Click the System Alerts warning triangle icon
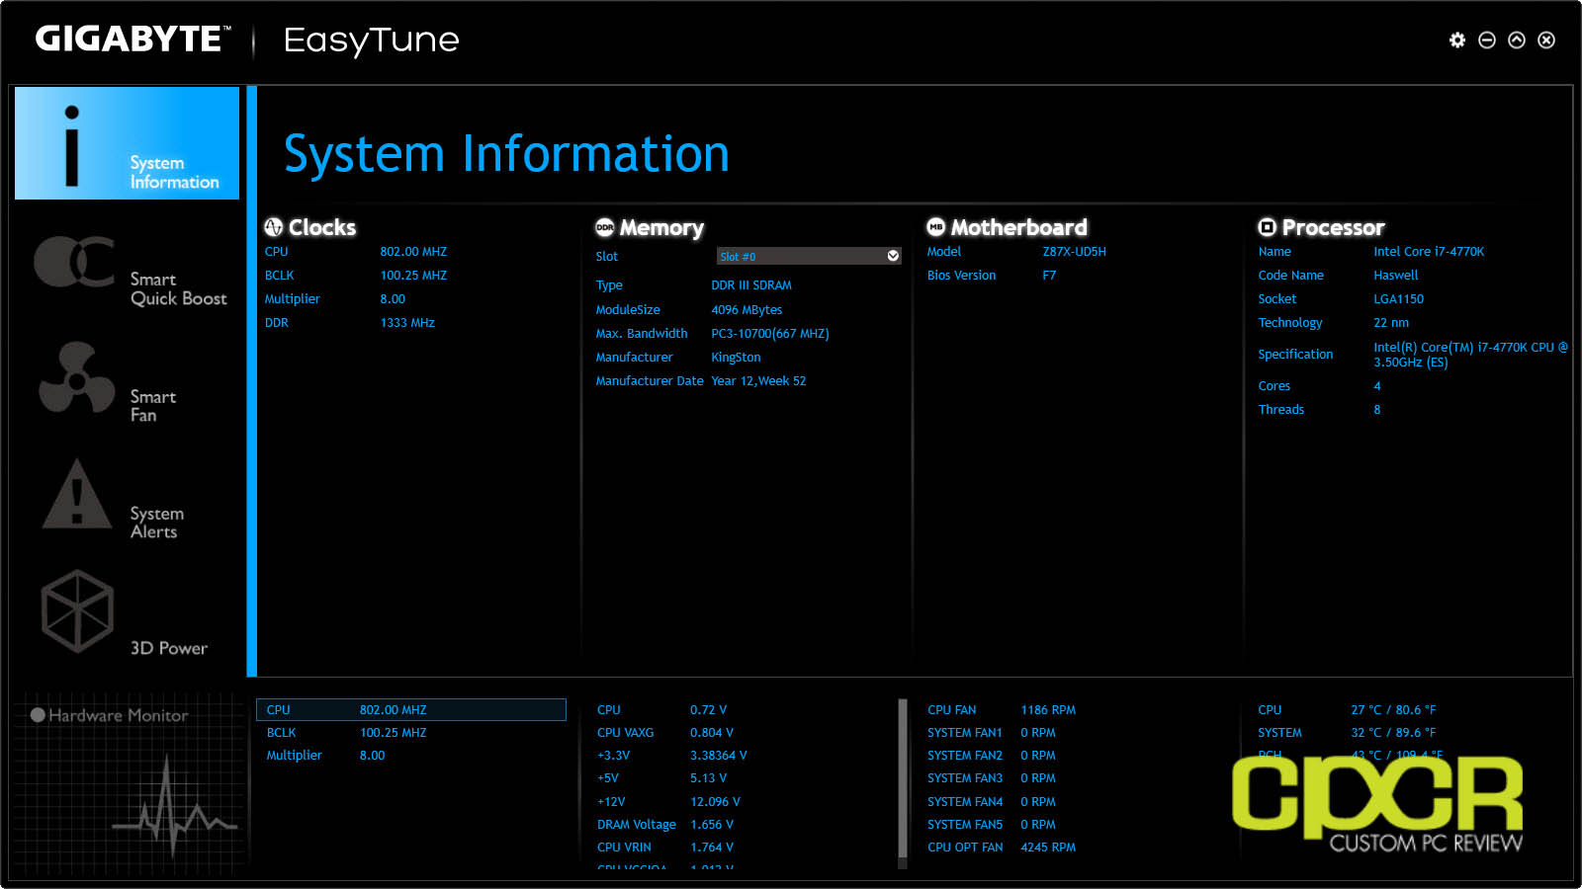The width and height of the screenshot is (1582, 889). coord(76,494)
